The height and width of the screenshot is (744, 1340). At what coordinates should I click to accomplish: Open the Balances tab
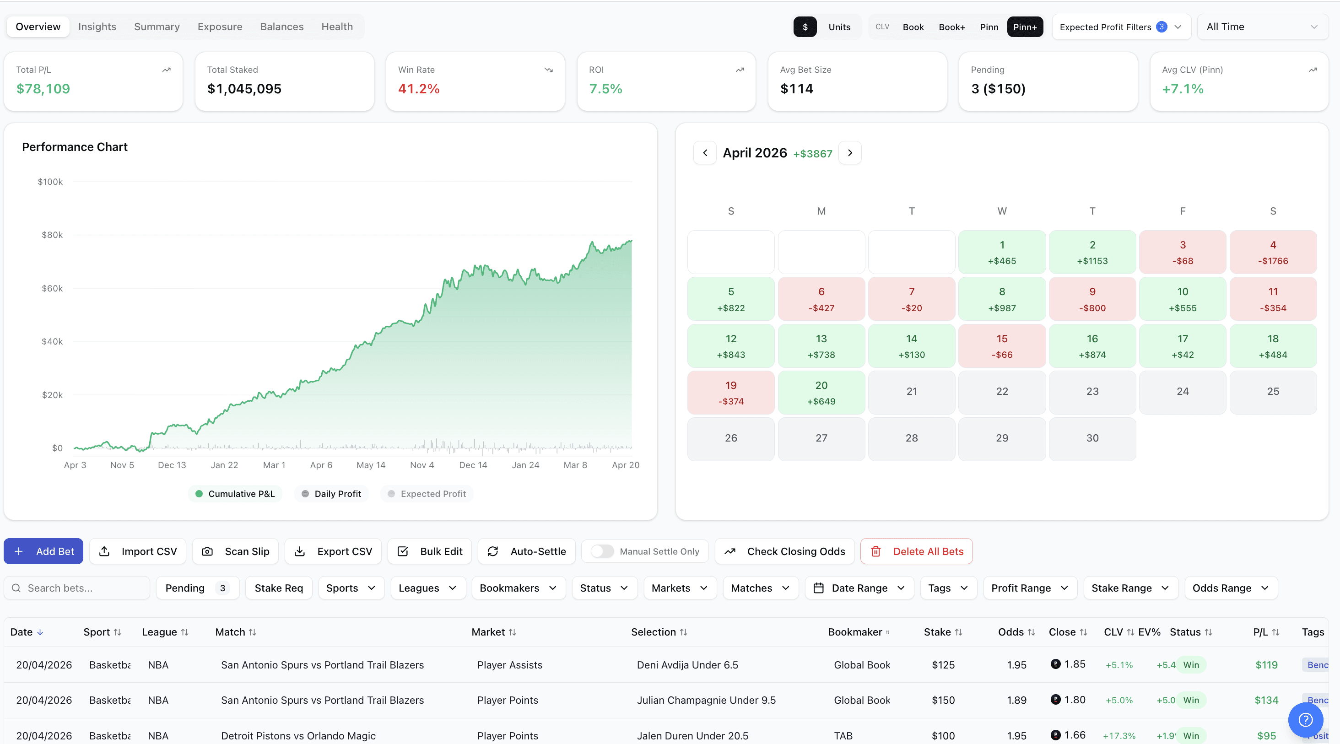point(281,27)
